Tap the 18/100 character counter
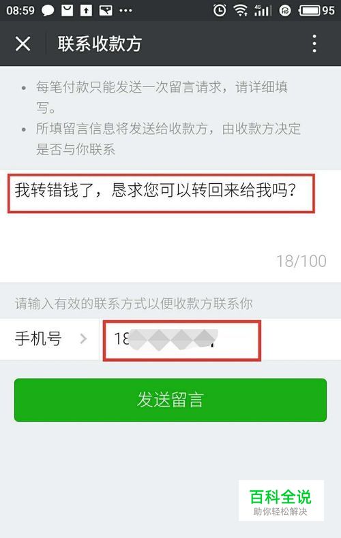 301,261
